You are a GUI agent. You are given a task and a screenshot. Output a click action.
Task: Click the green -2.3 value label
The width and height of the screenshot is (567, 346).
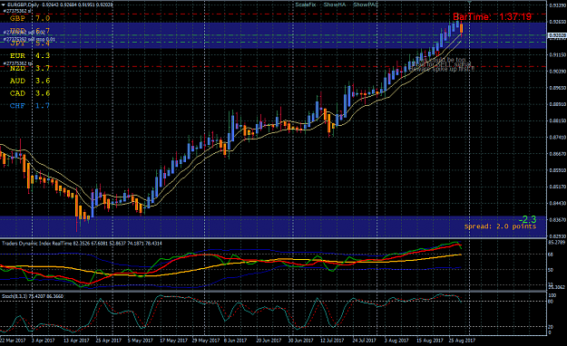coord(528,219)
